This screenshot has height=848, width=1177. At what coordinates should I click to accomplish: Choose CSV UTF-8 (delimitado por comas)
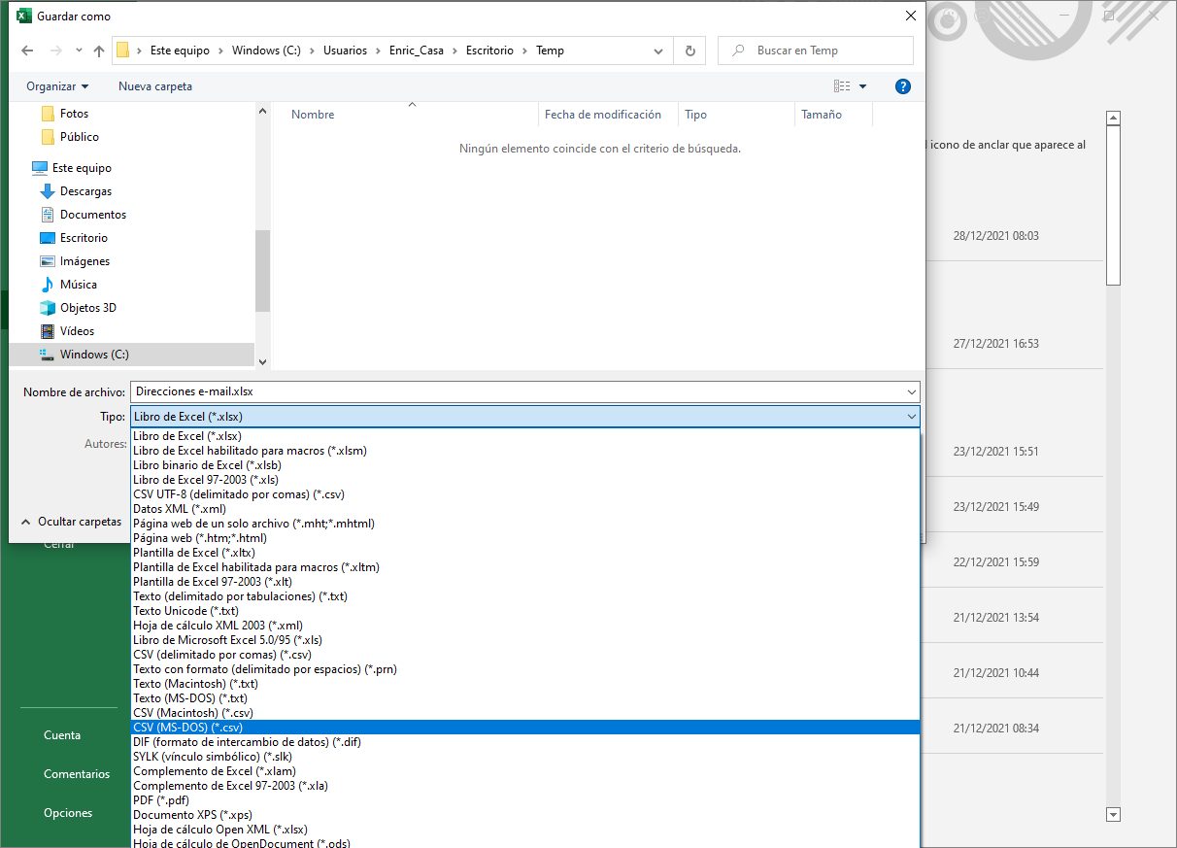pyautogui.click(x=525, y=494)
